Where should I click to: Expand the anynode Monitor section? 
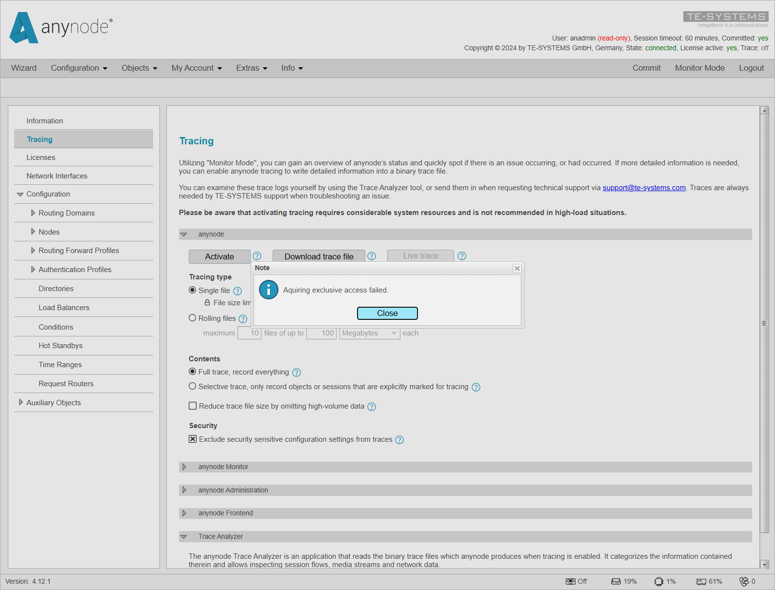tap(184, 467)
